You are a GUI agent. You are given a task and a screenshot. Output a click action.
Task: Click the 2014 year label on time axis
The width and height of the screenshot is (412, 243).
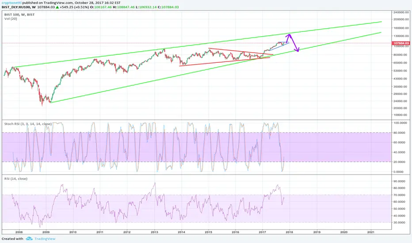click(x=181, y=232)
